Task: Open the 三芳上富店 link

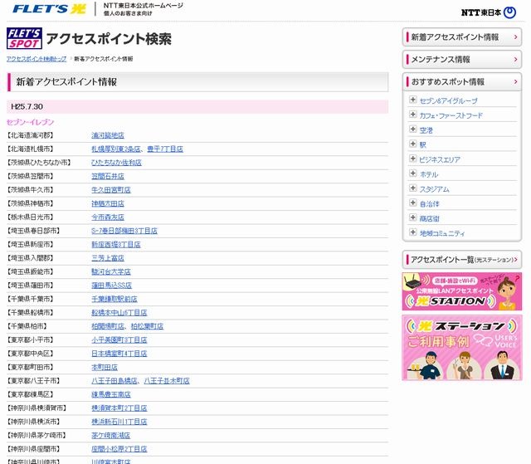Action: point(108,258)
